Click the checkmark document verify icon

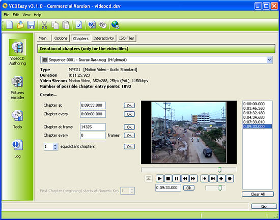tap(79, 24)
